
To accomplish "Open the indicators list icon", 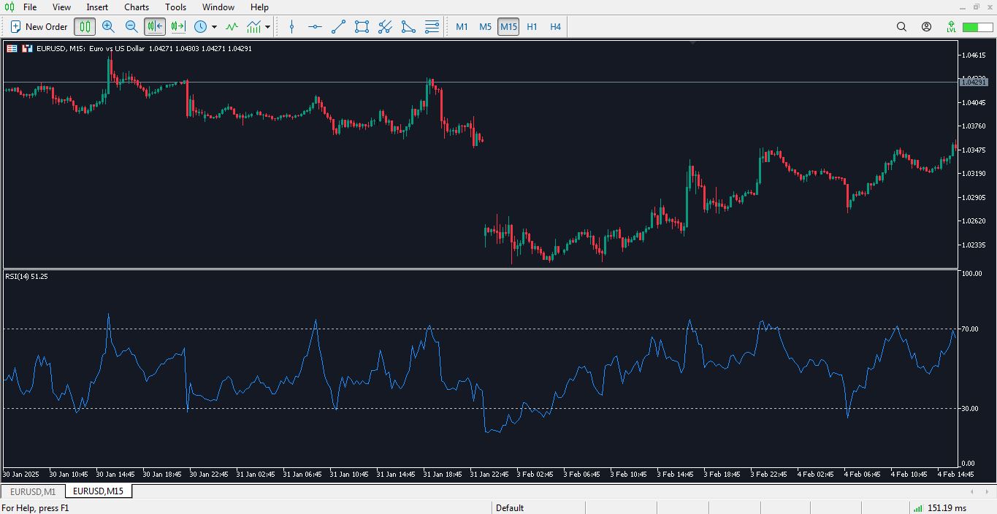I will [232, 27].
